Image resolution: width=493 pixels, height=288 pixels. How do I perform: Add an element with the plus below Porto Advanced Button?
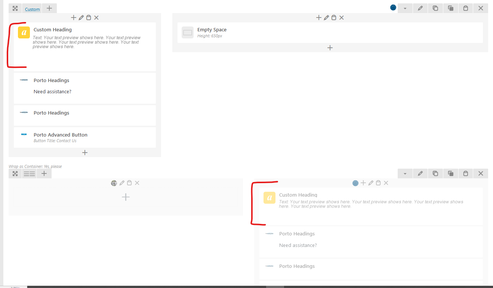(85, 152)
